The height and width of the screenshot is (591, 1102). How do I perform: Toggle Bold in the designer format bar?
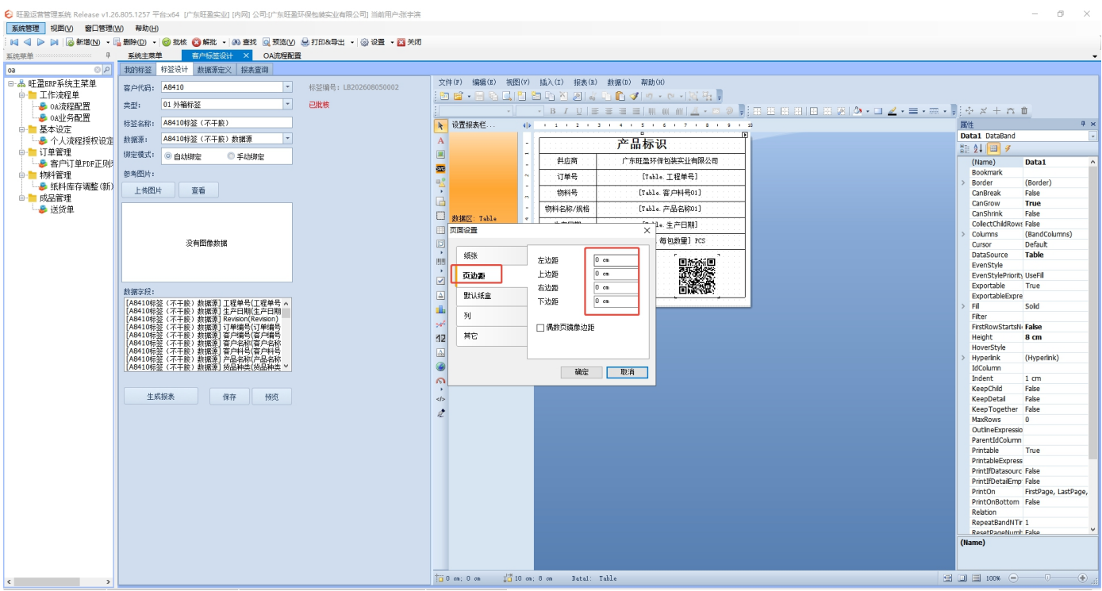coord(553,111)
